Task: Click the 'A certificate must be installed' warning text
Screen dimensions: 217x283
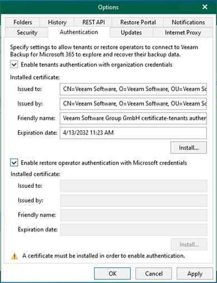Action: click(x=104, y=256)
